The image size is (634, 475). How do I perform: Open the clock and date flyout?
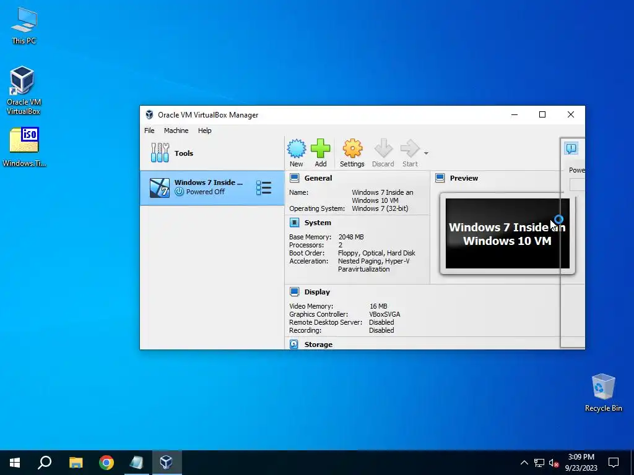581,463
